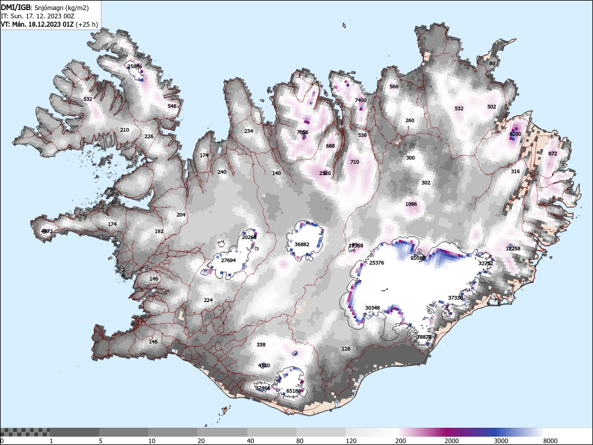Screen dimensions: 593x445
Task: Click the map value 226
Action: (149, 136)
